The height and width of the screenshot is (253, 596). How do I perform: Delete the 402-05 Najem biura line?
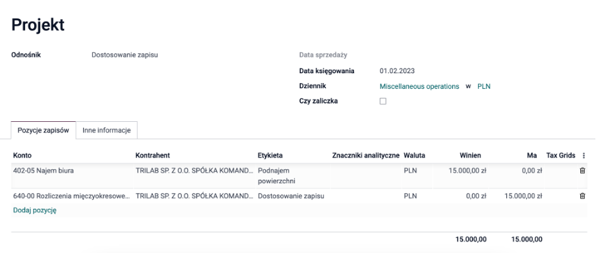[x=582, y=171]
